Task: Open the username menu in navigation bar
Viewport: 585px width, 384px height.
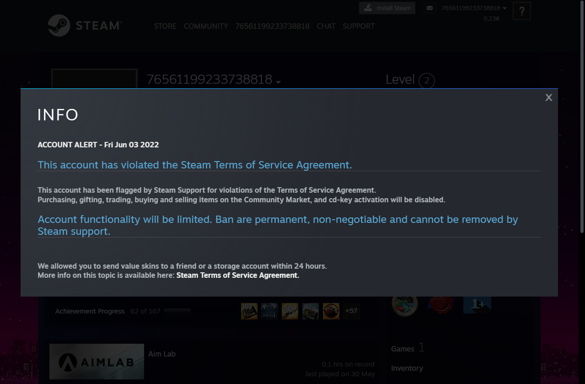Action: click(x=273, y=26)
